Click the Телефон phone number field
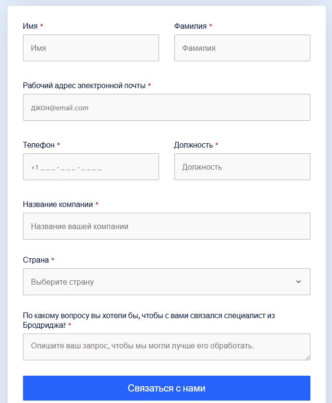The width and height of the screenshot is (332, 403). pyautogui.click(x=91, y=167)
